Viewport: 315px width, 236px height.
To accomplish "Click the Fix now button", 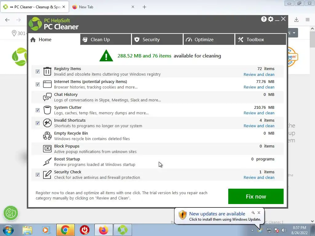I will (256, 196).
